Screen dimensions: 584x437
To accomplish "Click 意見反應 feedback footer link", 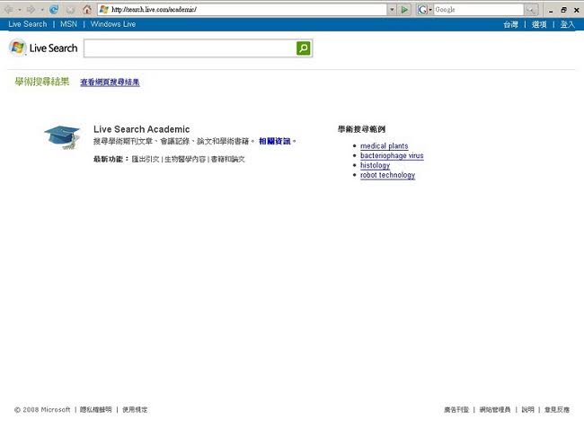I will 557,409.
